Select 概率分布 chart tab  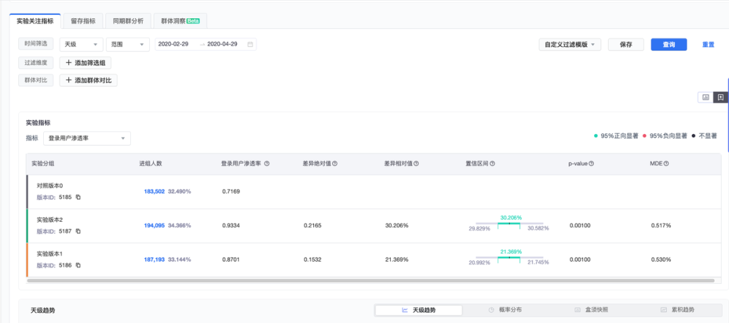(504, 310)
